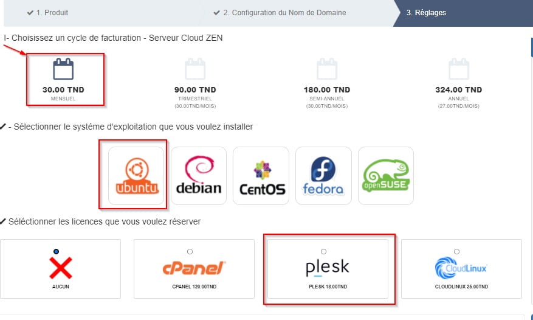
Task: Select the annual 324.00 TND calendar icon
Action: [458, 69]
